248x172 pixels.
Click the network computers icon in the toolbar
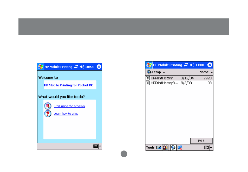(x=180, y=147)
